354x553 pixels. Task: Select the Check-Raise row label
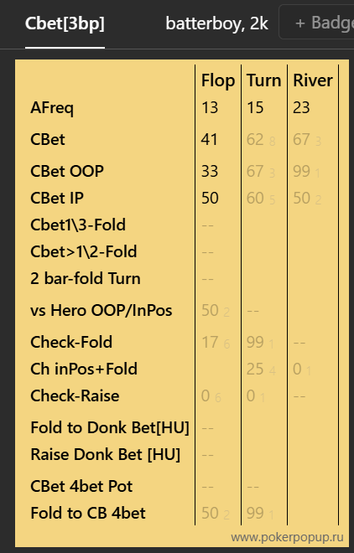point(75,395)
